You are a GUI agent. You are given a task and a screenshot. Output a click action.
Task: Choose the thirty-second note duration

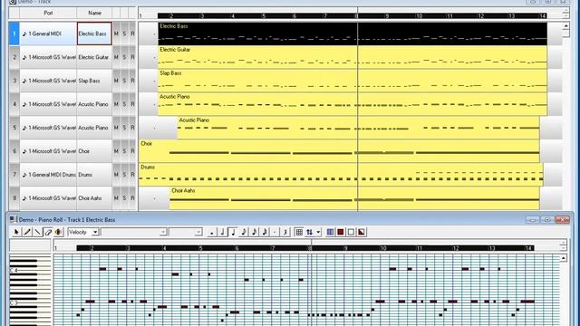(265, 232)
